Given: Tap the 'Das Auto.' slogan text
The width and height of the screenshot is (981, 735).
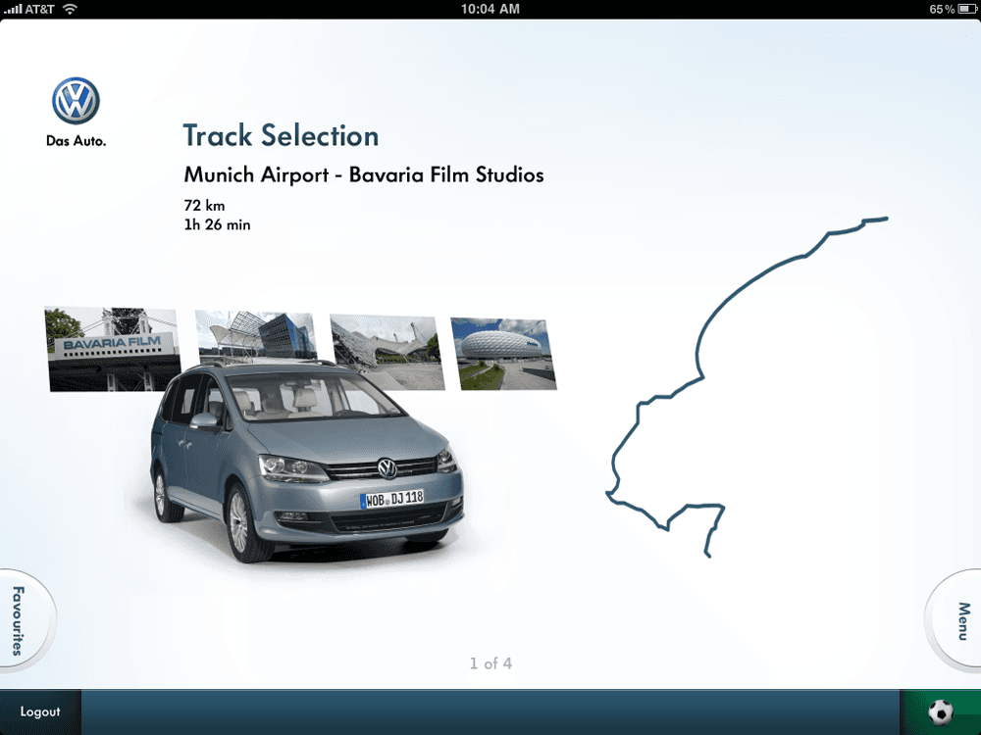Looking at the screenshot, I should (x=76, y=141).
